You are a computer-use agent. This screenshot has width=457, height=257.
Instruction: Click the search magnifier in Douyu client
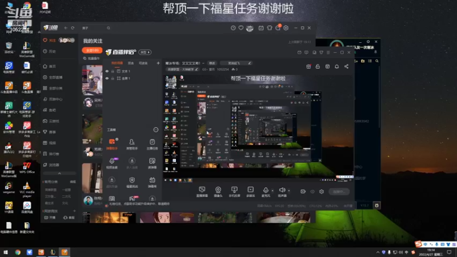point(109,28)
